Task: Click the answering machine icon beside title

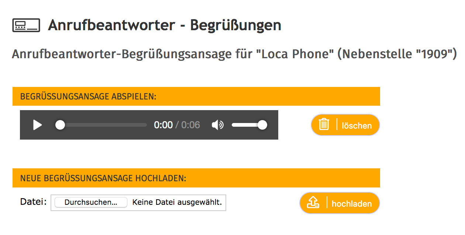Action: tap(26, 25)
